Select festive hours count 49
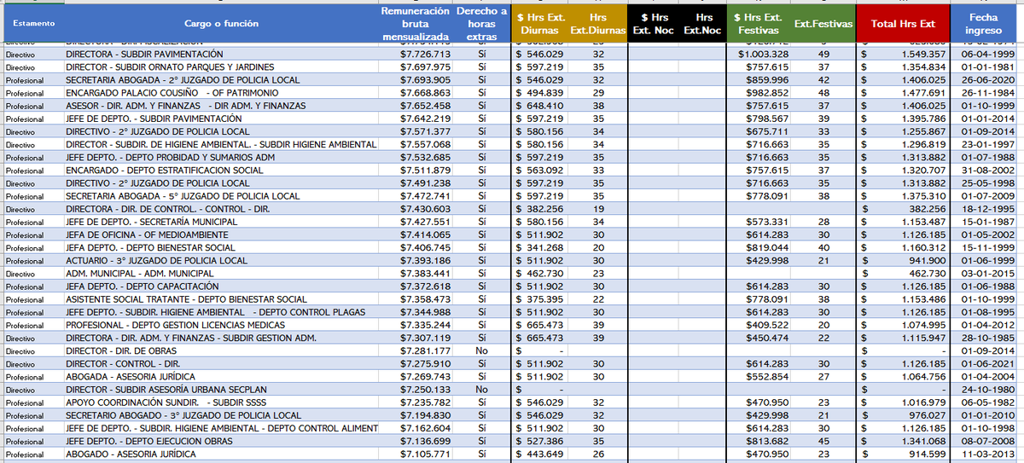 pos(823,54)
